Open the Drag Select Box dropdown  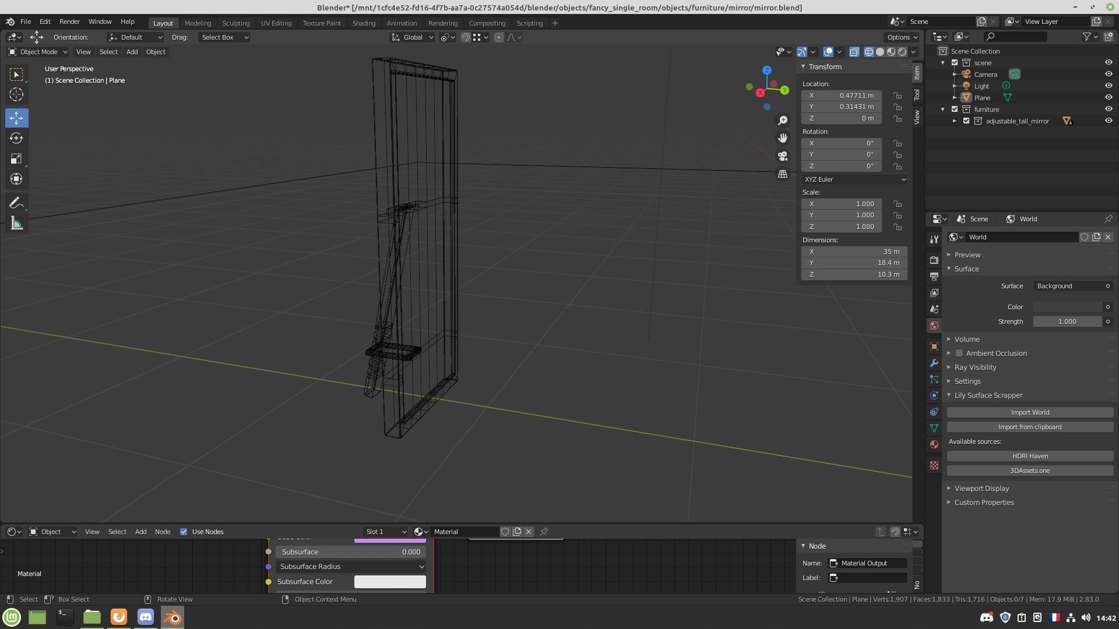coord(224,37)
